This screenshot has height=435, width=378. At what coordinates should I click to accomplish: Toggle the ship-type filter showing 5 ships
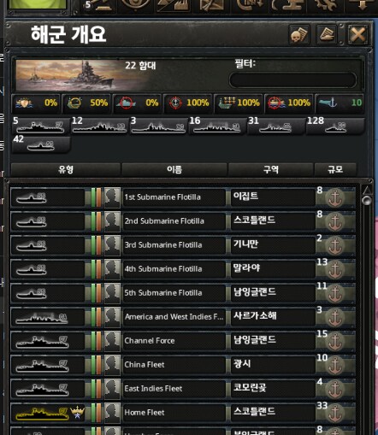click(x=41, y=126)
